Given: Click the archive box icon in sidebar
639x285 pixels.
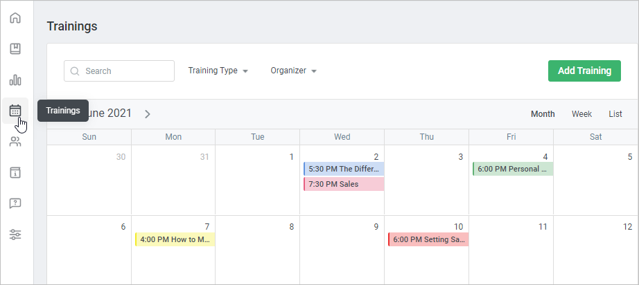Looking at the screenshot, I should click(x=15, y=172).
